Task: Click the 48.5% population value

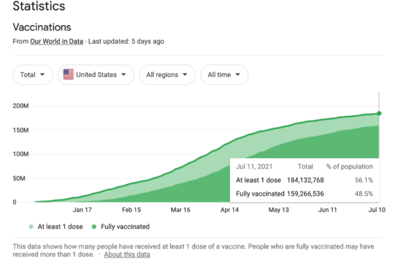Action: [x=363, y=194]
